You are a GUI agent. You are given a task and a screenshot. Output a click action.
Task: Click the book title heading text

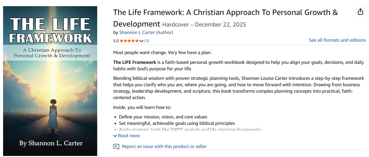[x=226, y=13]
